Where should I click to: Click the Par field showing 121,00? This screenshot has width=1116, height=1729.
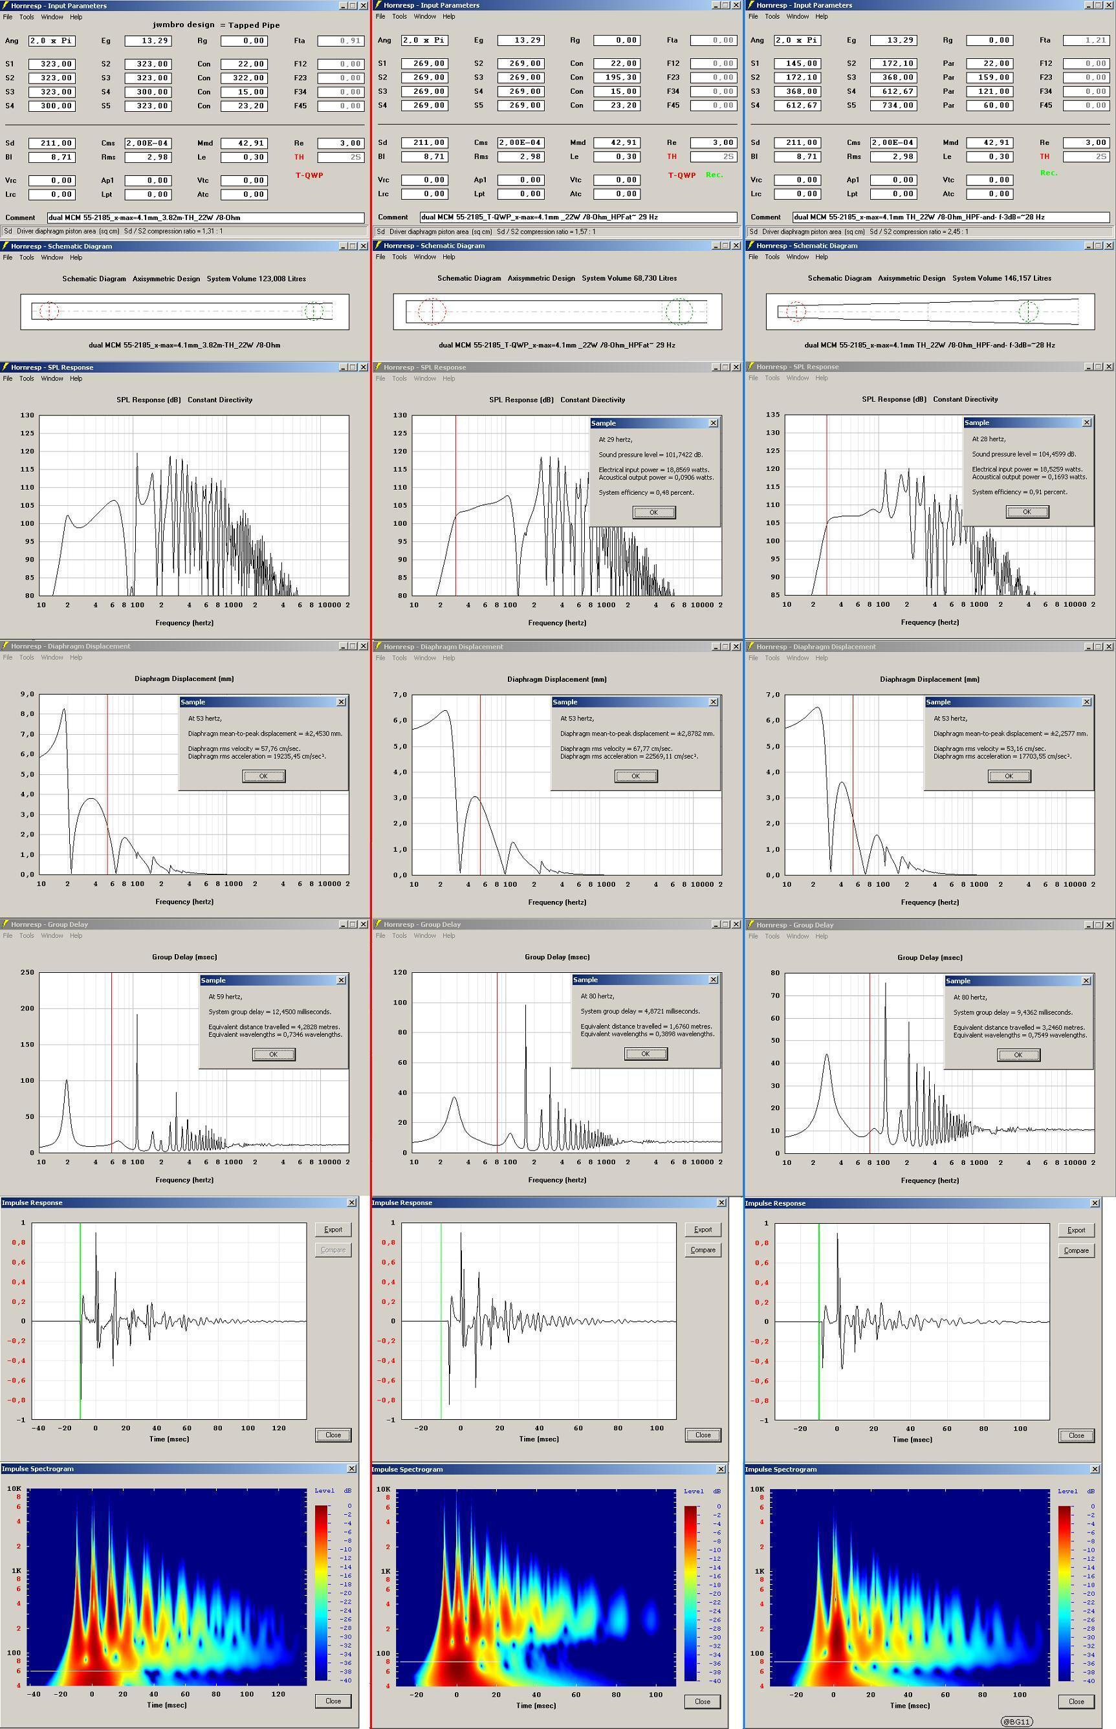pos(990,91)
